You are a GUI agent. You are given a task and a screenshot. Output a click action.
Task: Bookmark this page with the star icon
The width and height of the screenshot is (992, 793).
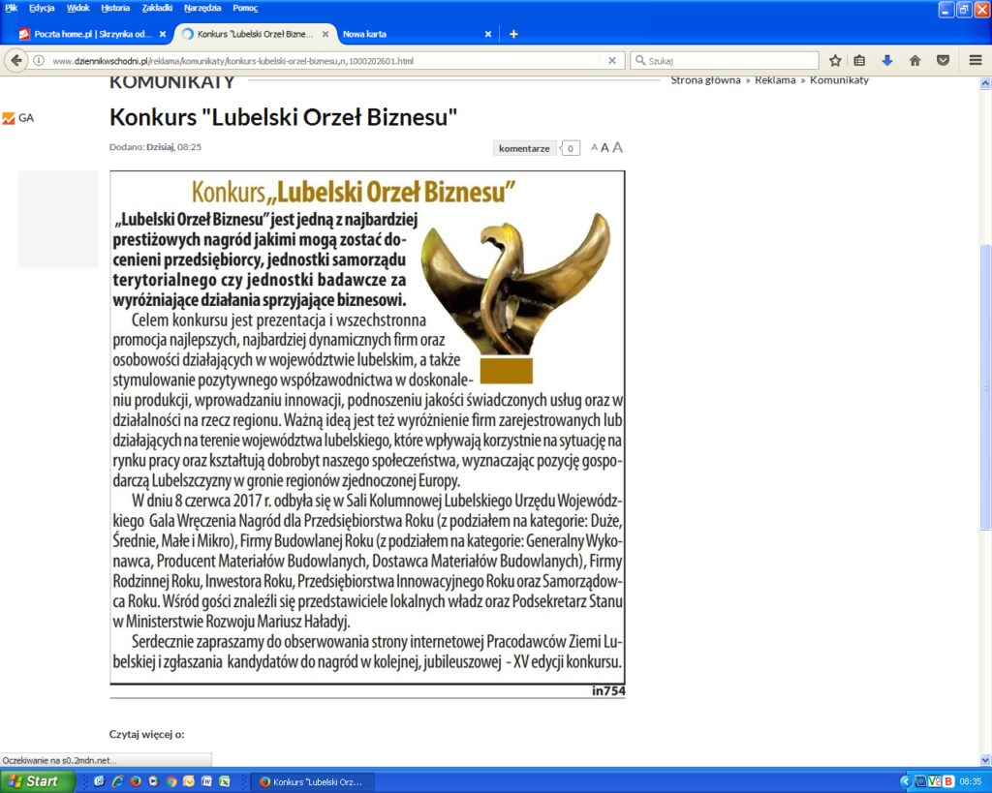point(835,60)
